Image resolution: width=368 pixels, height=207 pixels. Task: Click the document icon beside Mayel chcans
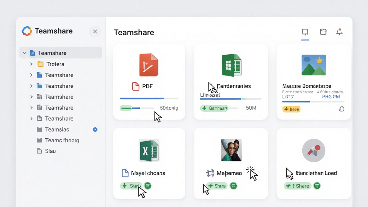pos(125,173)
